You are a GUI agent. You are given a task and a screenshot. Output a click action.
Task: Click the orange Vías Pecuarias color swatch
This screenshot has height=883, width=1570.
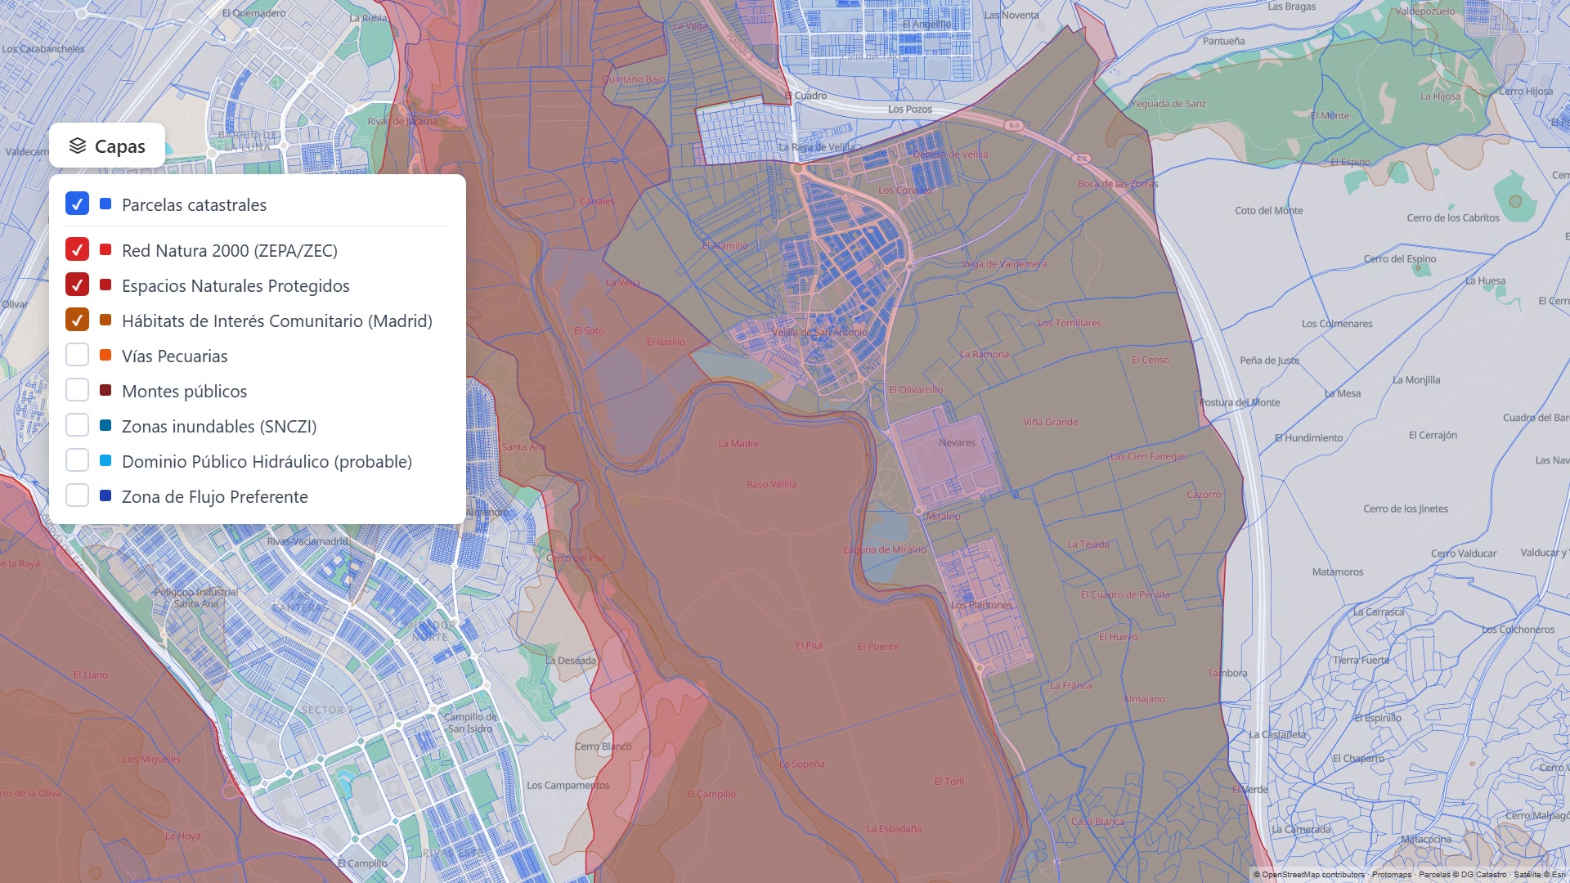point(105,355)
